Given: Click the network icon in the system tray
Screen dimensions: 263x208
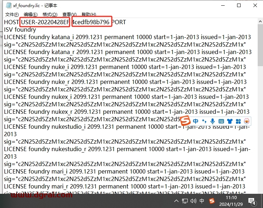Looking at the screenshot, I should click(x=185, y=201).
